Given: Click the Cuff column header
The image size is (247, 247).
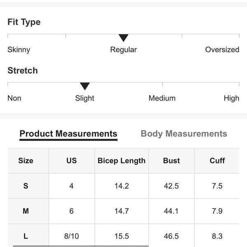Looking at the screenshot, I should [217, 161].
